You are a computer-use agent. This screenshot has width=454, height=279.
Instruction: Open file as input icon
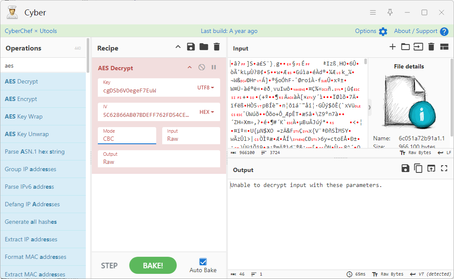tap(418, 47)
